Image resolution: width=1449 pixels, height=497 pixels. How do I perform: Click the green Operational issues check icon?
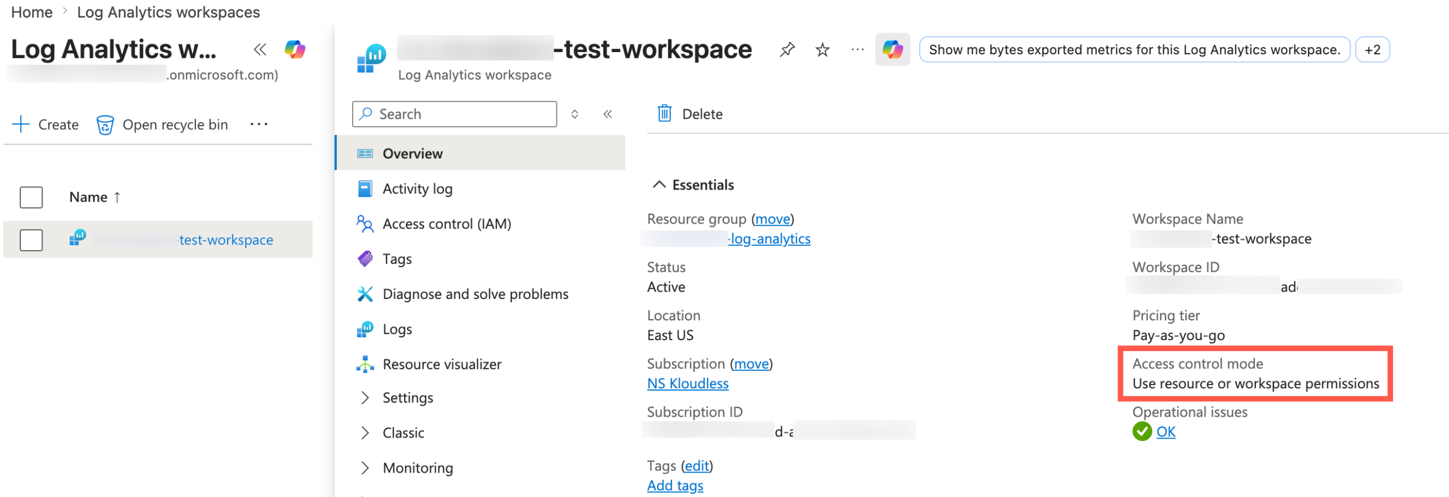(1142, 431)
